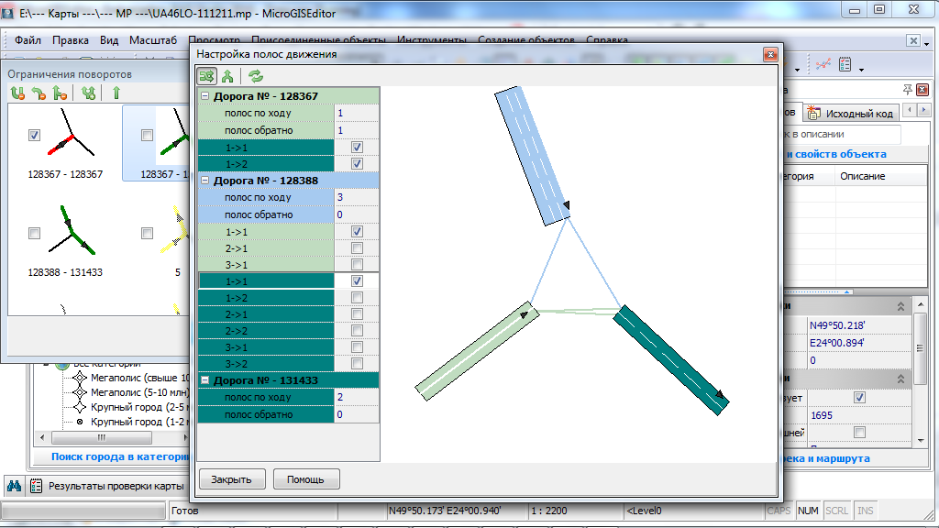
Task: Click the road fork icon in dialog toolbar
Action: (x=227, y=77)
